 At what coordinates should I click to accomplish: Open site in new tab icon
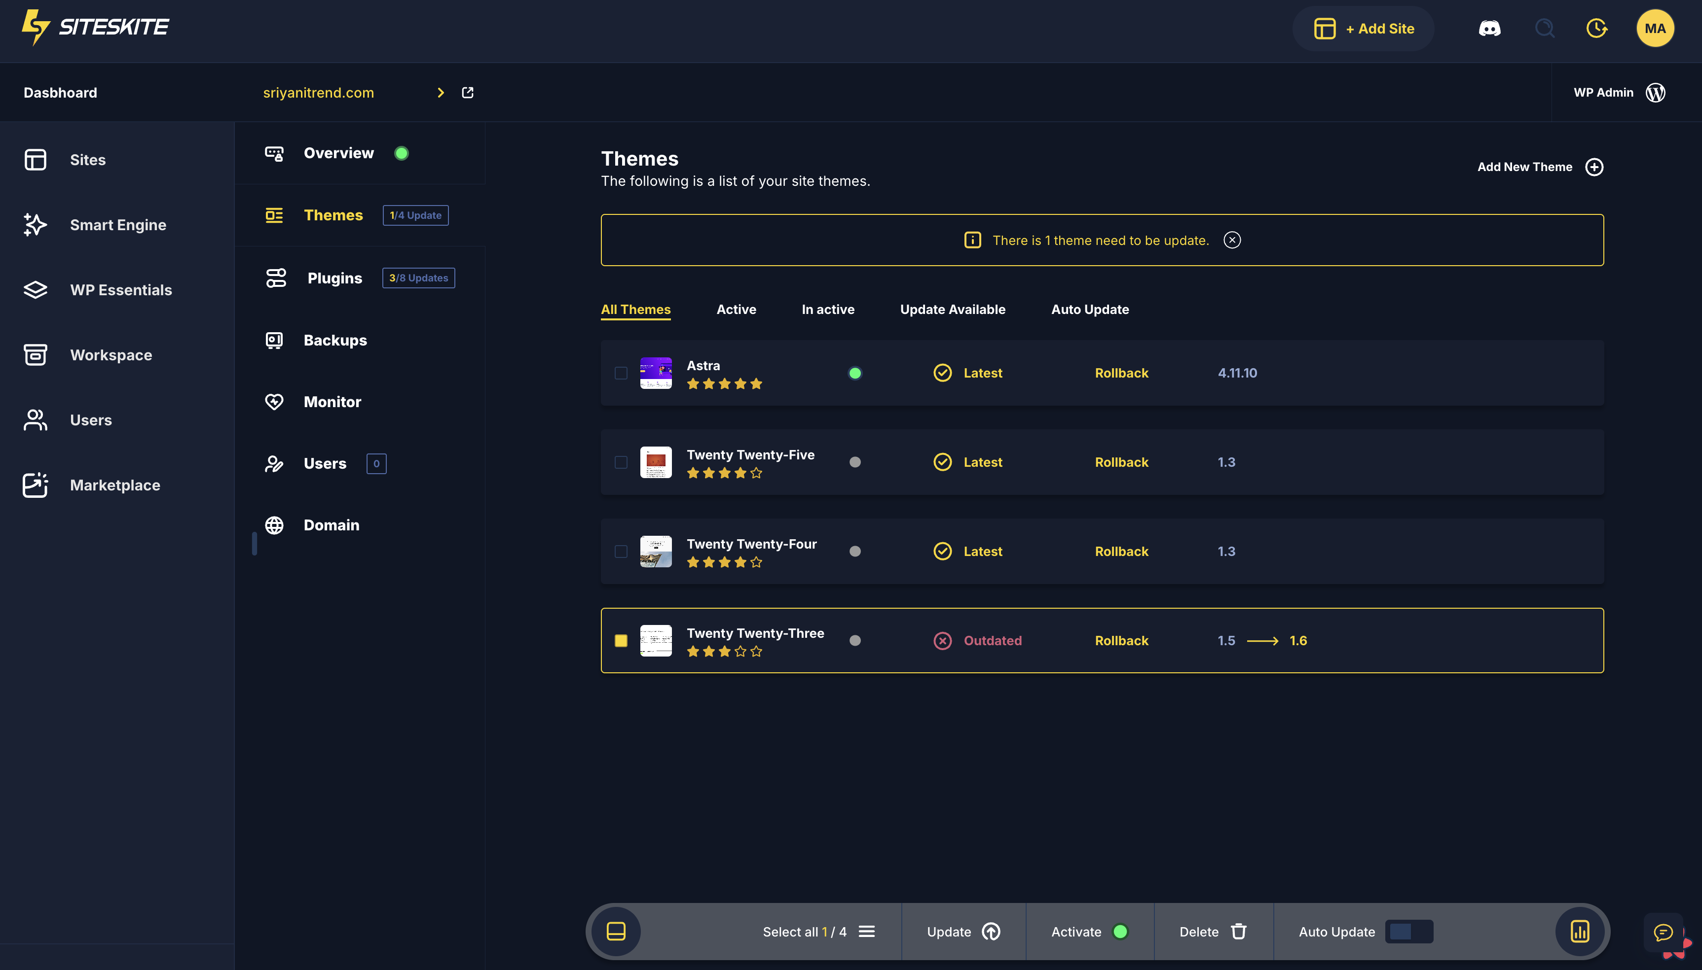[x=467, y=93]
